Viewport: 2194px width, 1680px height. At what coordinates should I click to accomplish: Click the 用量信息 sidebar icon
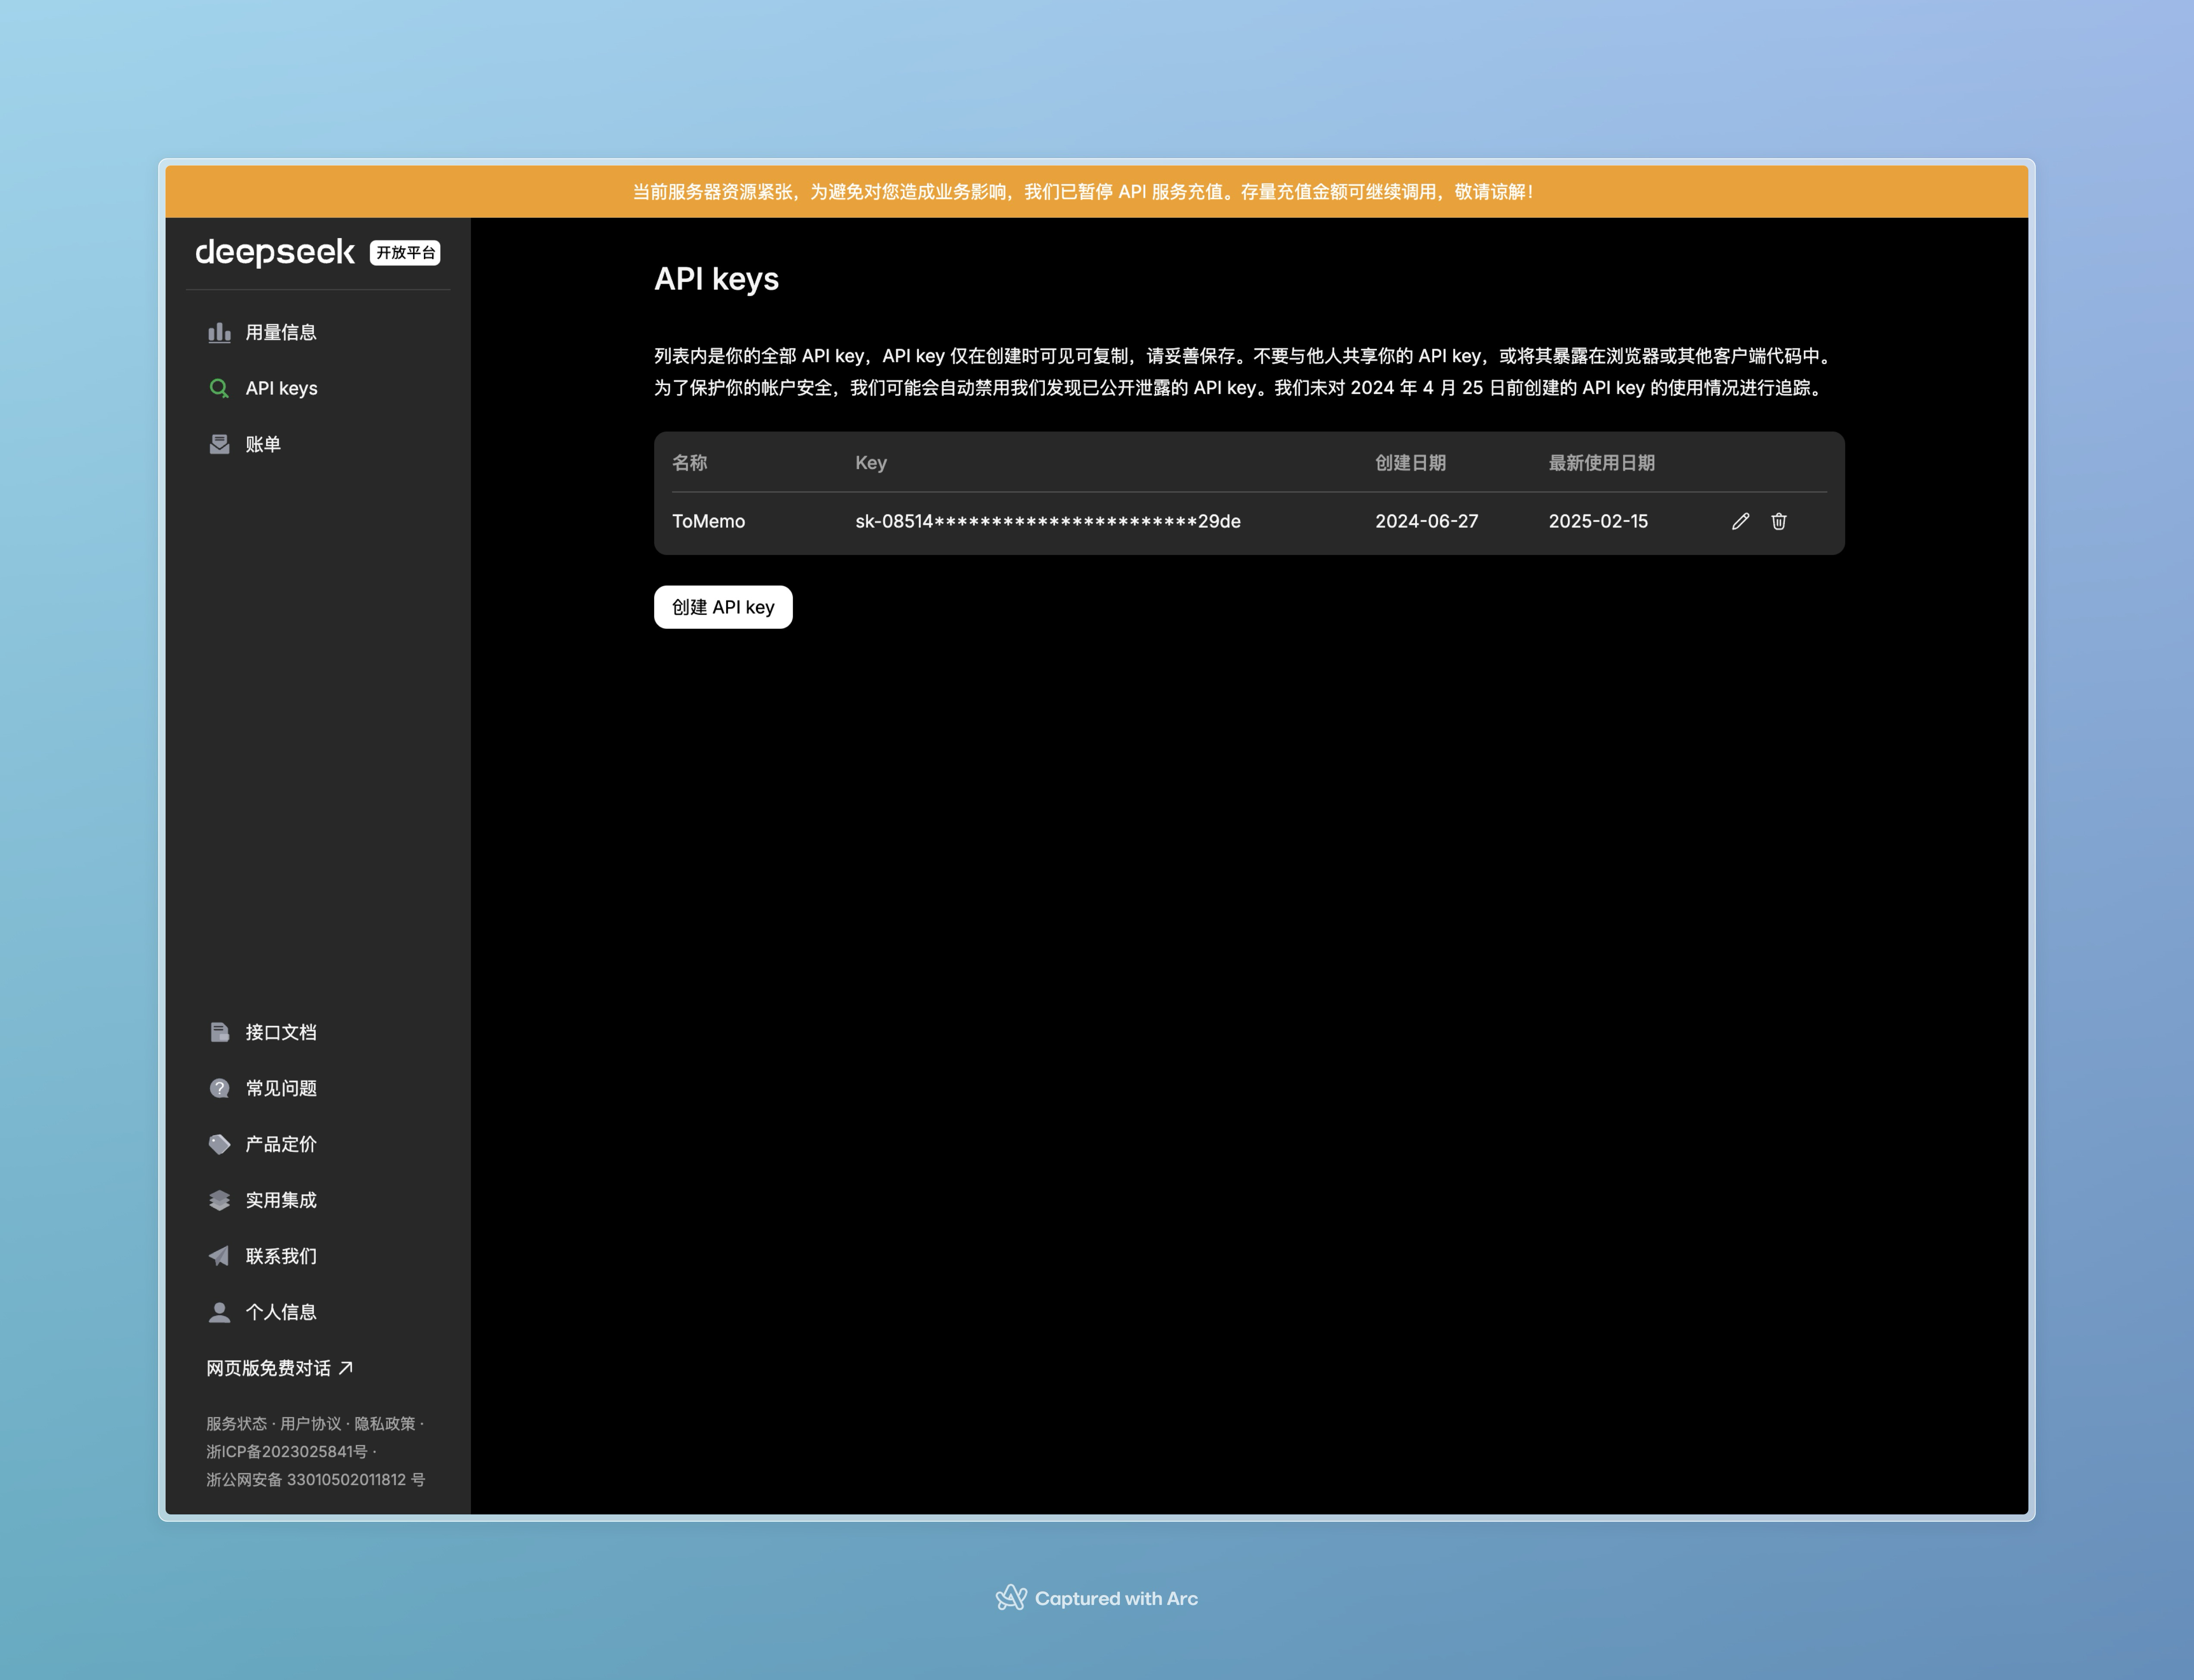(219, 332)
